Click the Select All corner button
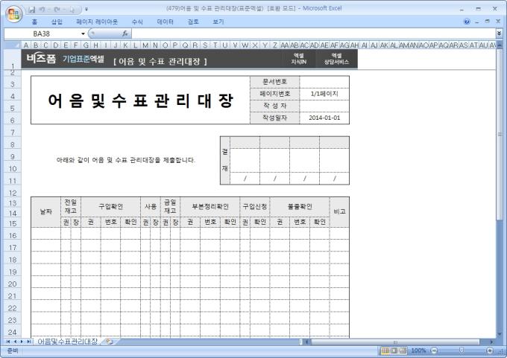Screen dimensions: 507x358 coord(12,45)
